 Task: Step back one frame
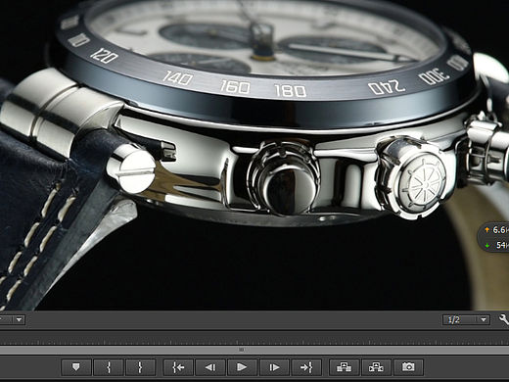(x=210, y=367)
